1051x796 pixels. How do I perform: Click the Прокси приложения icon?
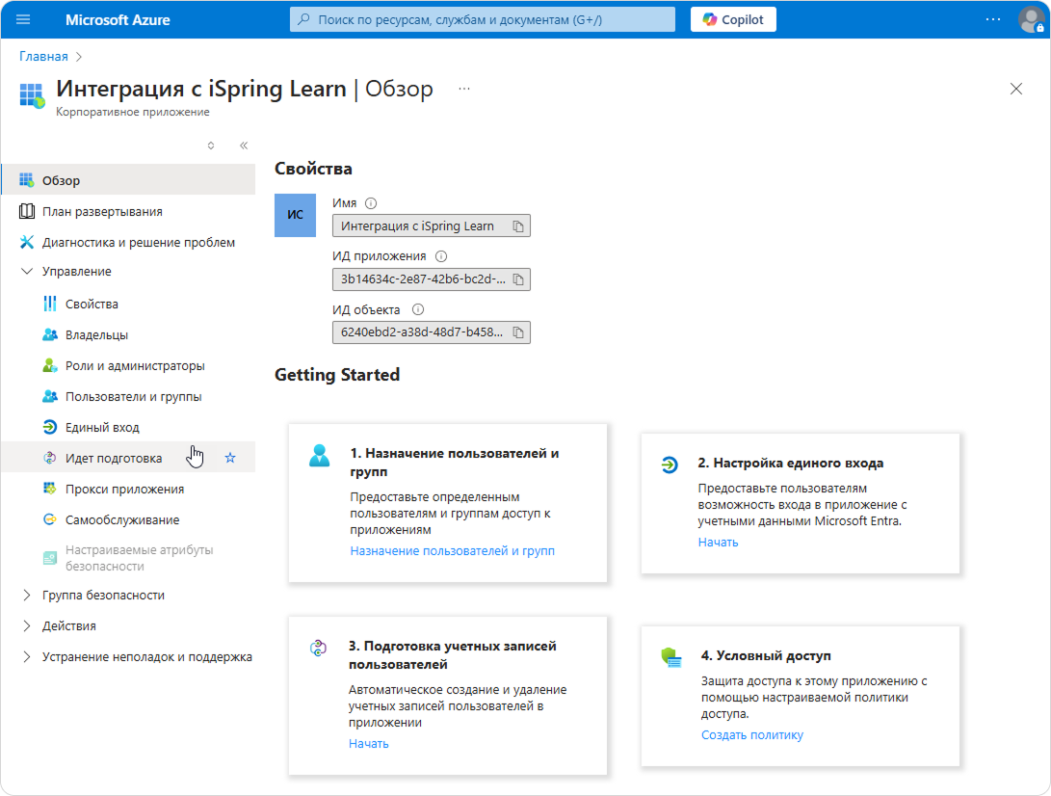coord(49,489)
